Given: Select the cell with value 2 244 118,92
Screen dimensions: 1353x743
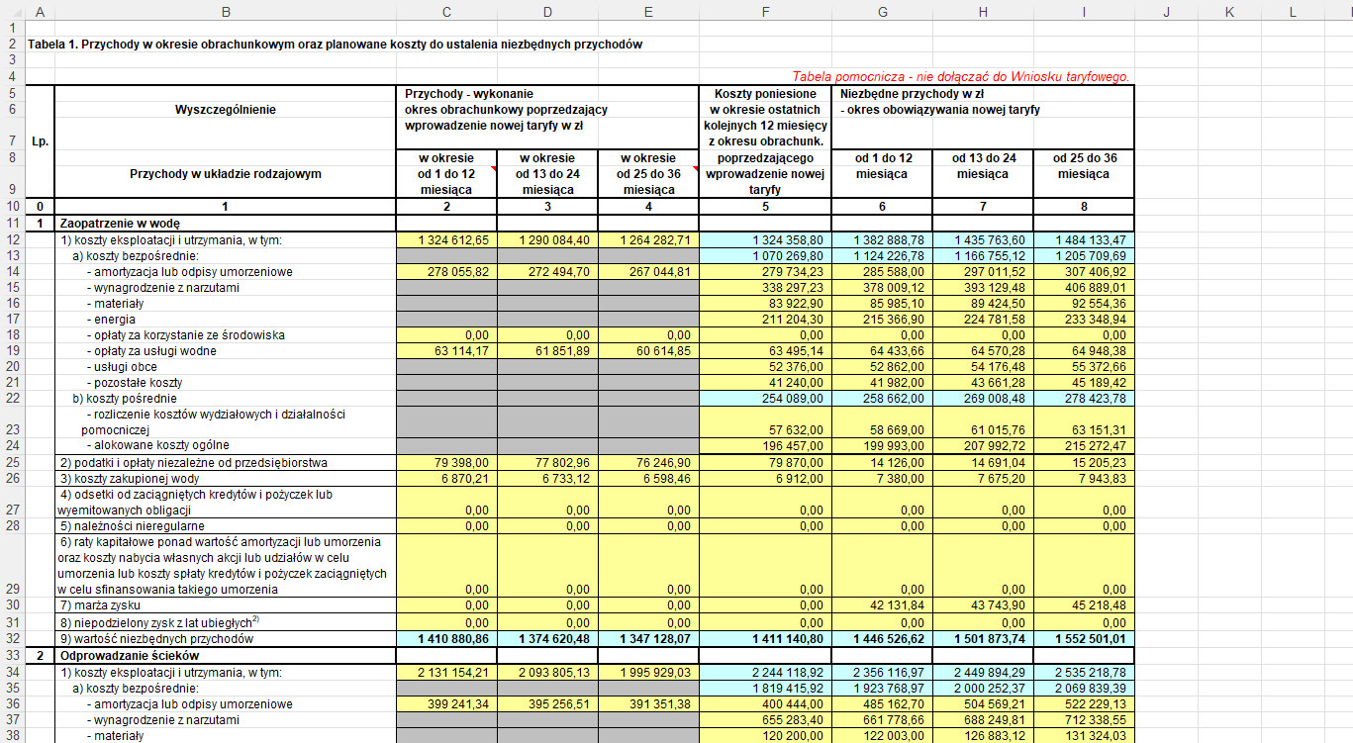Looking at the screenshot, I should (765, 673).
